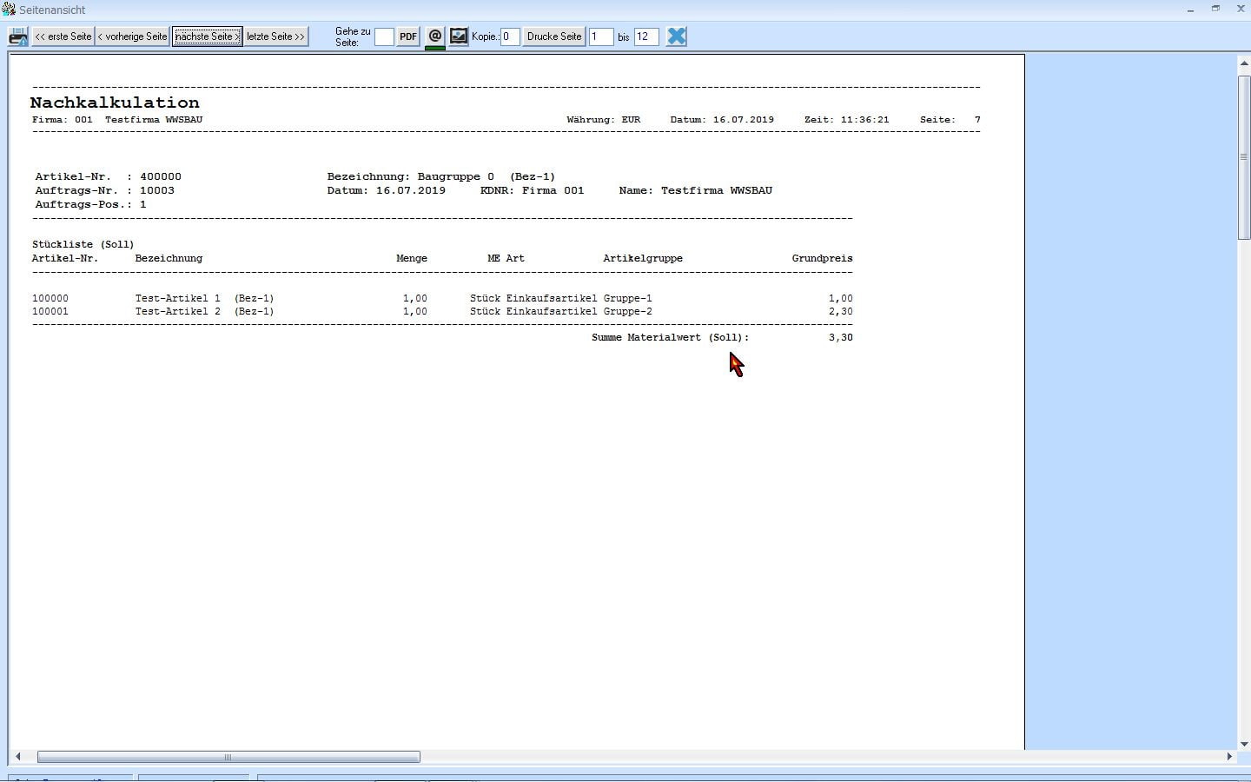Click the scroll up arrow

1244,64
